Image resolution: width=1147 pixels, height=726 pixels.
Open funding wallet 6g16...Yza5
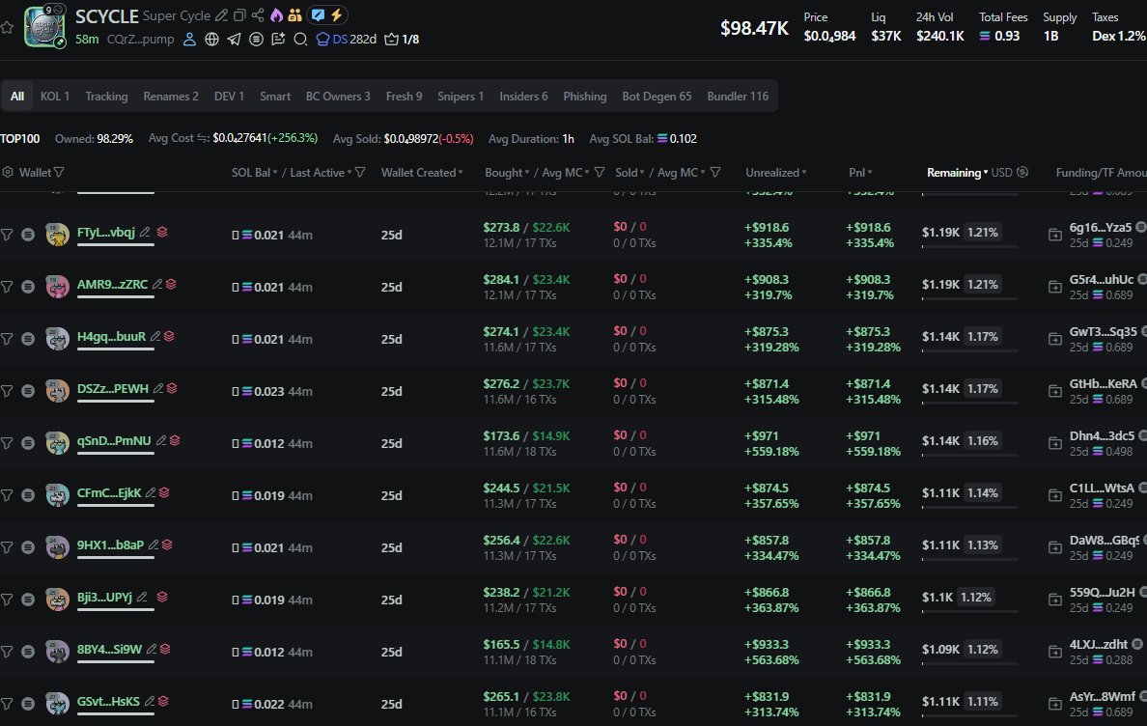tap(1100, 227)
